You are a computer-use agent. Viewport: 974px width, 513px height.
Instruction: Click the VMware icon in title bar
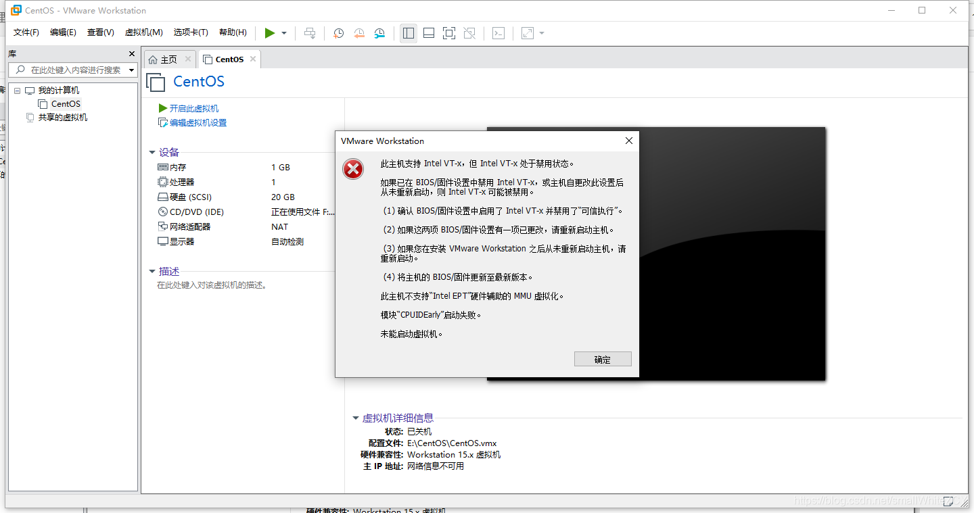[x=16, y=10]
